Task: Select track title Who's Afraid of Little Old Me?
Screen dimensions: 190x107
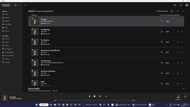Action: coord(50,50)
